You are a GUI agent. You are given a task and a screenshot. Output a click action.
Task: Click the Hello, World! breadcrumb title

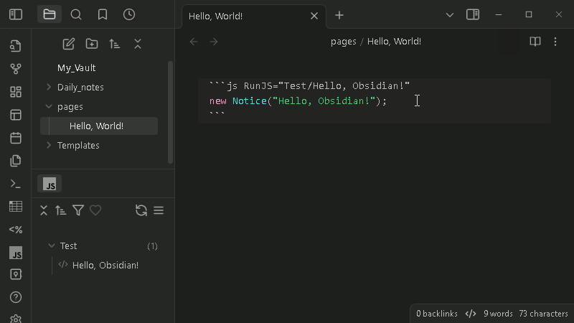tap(394, 42)
